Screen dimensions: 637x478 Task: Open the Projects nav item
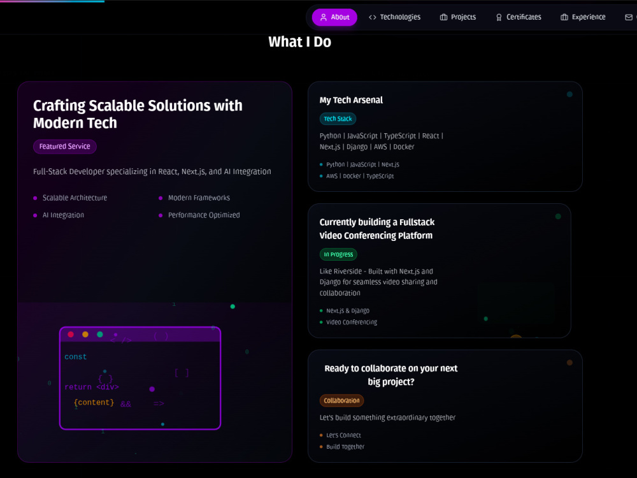click(x=458, y=17)
